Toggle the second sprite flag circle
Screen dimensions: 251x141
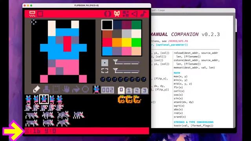(109, 79)
